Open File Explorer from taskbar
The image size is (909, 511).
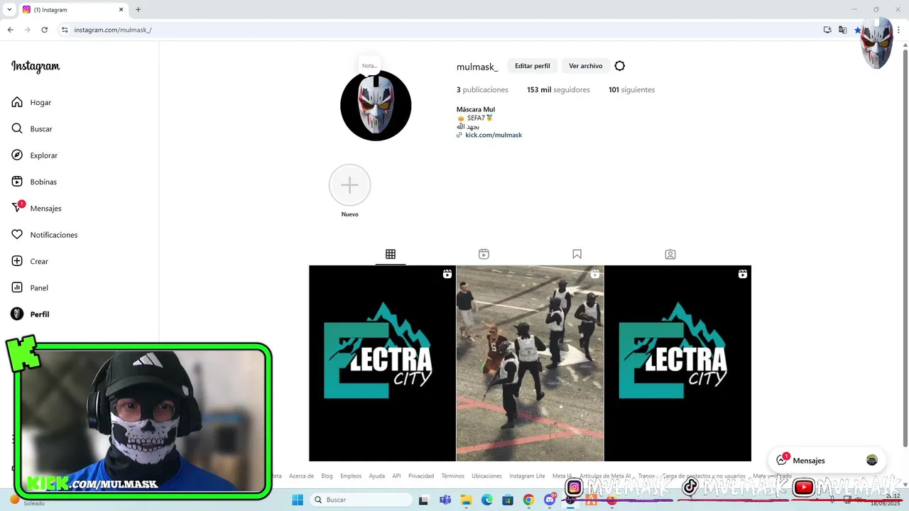pos(466,500)
